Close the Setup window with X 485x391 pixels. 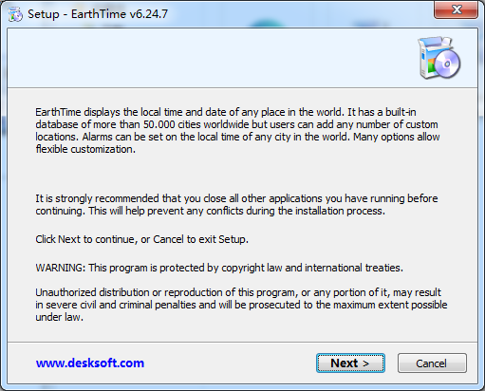[x=456, y=9]
